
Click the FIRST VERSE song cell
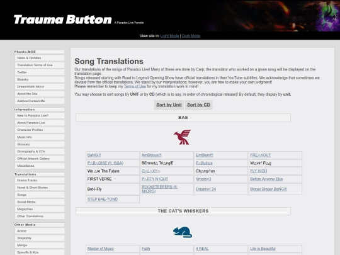click(x=113, y=179)
